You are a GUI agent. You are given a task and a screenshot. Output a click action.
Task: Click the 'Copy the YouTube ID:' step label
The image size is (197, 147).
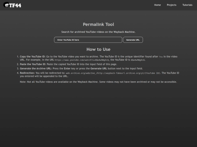click(x=32, y=57)
